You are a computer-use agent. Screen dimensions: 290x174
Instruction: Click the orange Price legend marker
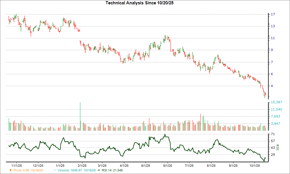point(11,170)
